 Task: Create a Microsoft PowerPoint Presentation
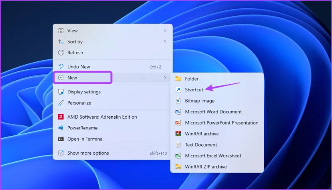(x=217, y=123)
